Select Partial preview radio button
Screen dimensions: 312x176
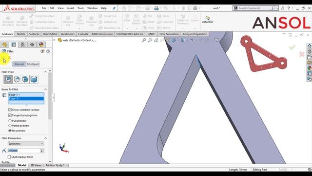10,126
